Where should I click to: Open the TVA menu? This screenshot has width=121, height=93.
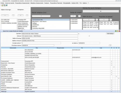point(80,3)
